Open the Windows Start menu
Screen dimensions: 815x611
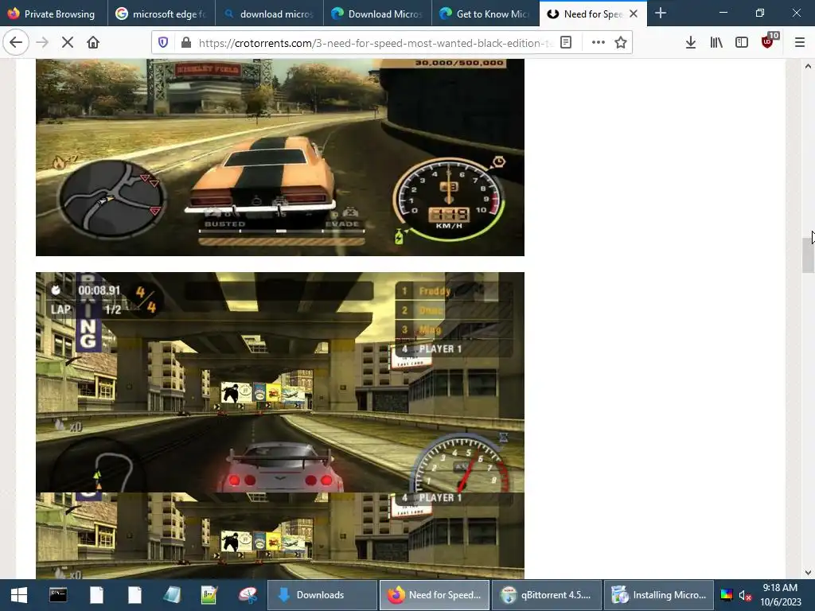point(19,595)
